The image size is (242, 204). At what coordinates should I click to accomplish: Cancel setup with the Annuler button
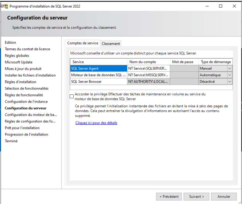[x=224, y=196]
